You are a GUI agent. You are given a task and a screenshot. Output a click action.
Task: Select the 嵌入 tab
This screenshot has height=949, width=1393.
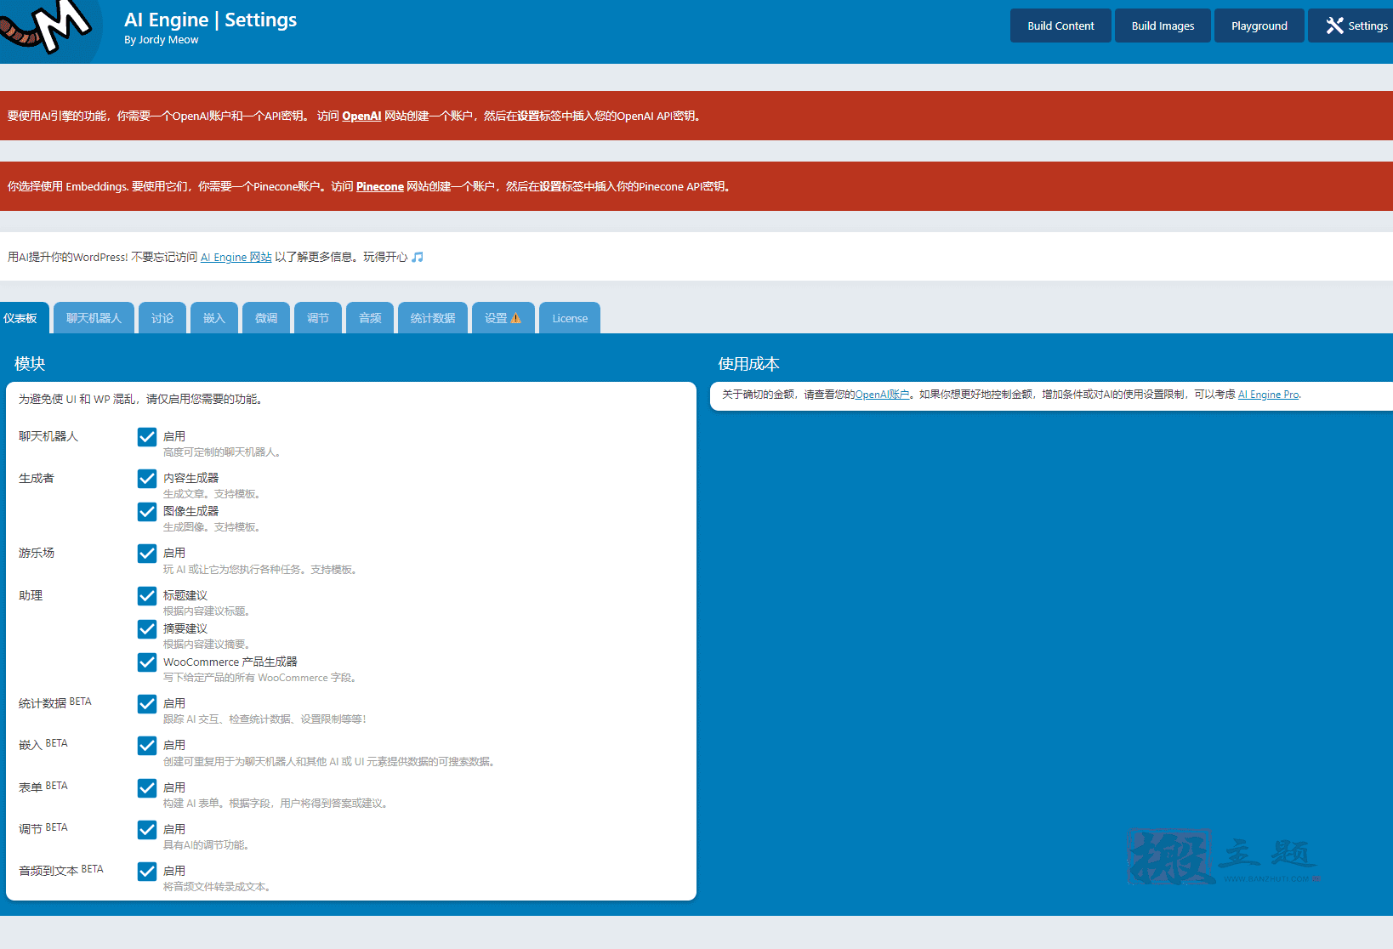214,318
